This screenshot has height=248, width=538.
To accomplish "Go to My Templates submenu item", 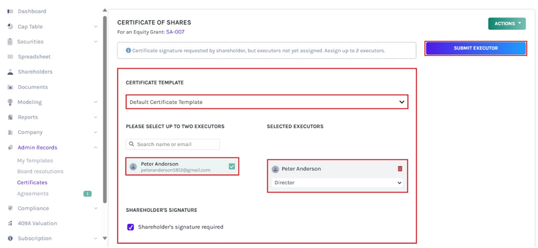I will tap(35, 161).
